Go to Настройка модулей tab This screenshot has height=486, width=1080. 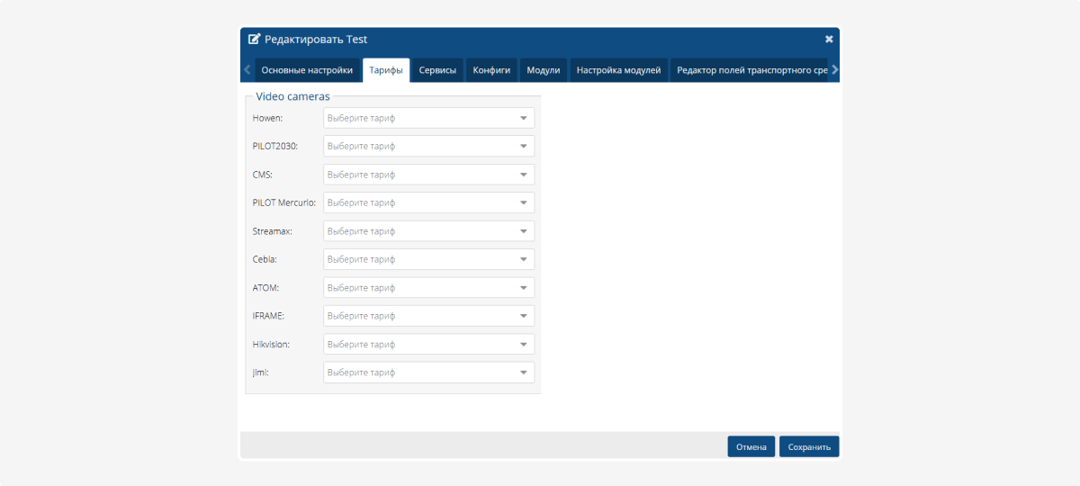[x=619, y=70]
